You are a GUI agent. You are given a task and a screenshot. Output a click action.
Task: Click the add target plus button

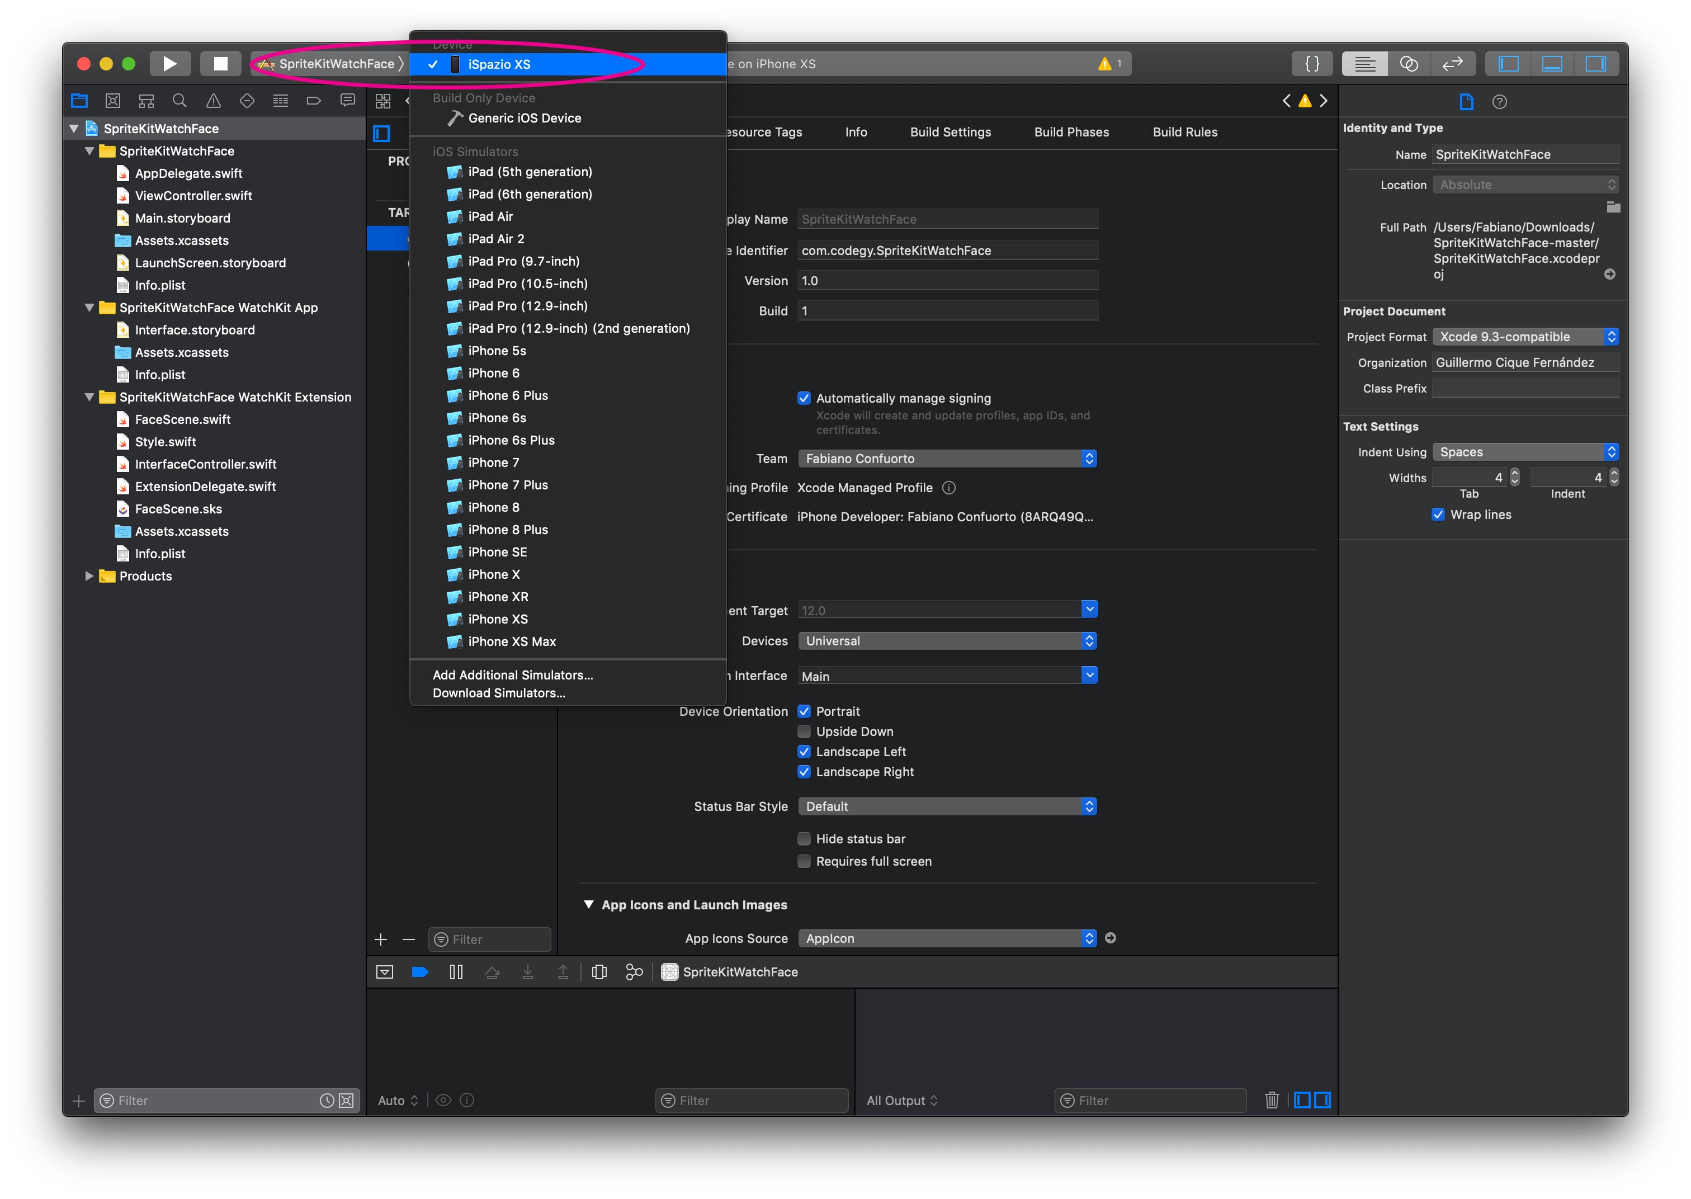[x=381, y=939]
